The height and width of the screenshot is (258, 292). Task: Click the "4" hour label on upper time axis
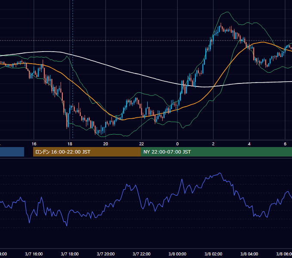point(249,144)
